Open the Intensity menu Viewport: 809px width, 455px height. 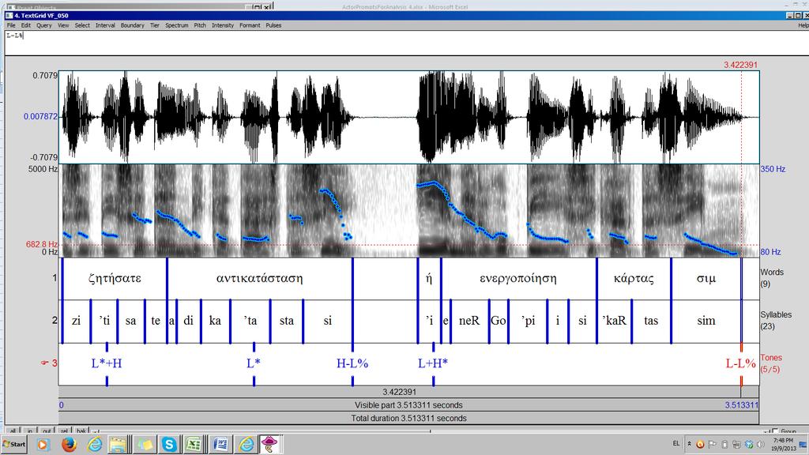click(x=223, y=25)
